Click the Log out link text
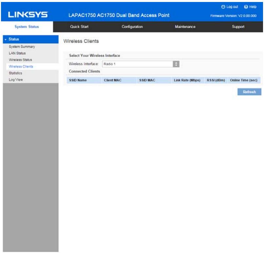The image size is (265, 254). click(x=232, y=7)
